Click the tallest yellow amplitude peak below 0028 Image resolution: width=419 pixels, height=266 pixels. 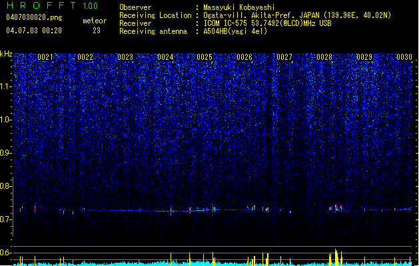pos(336,257)
